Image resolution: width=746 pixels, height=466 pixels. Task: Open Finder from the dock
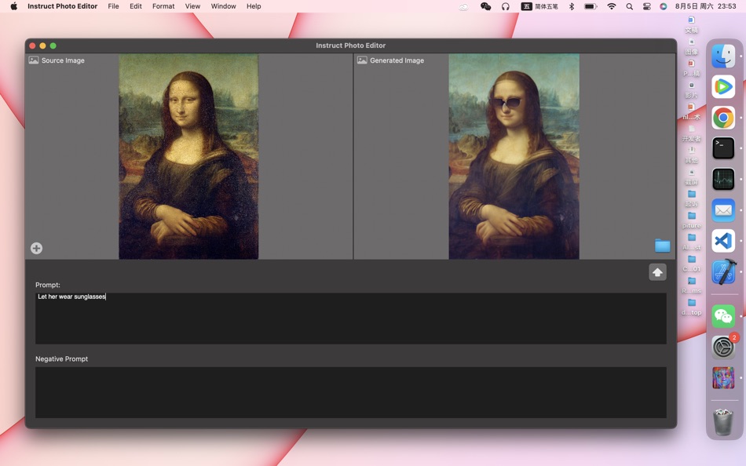[723, 56]
